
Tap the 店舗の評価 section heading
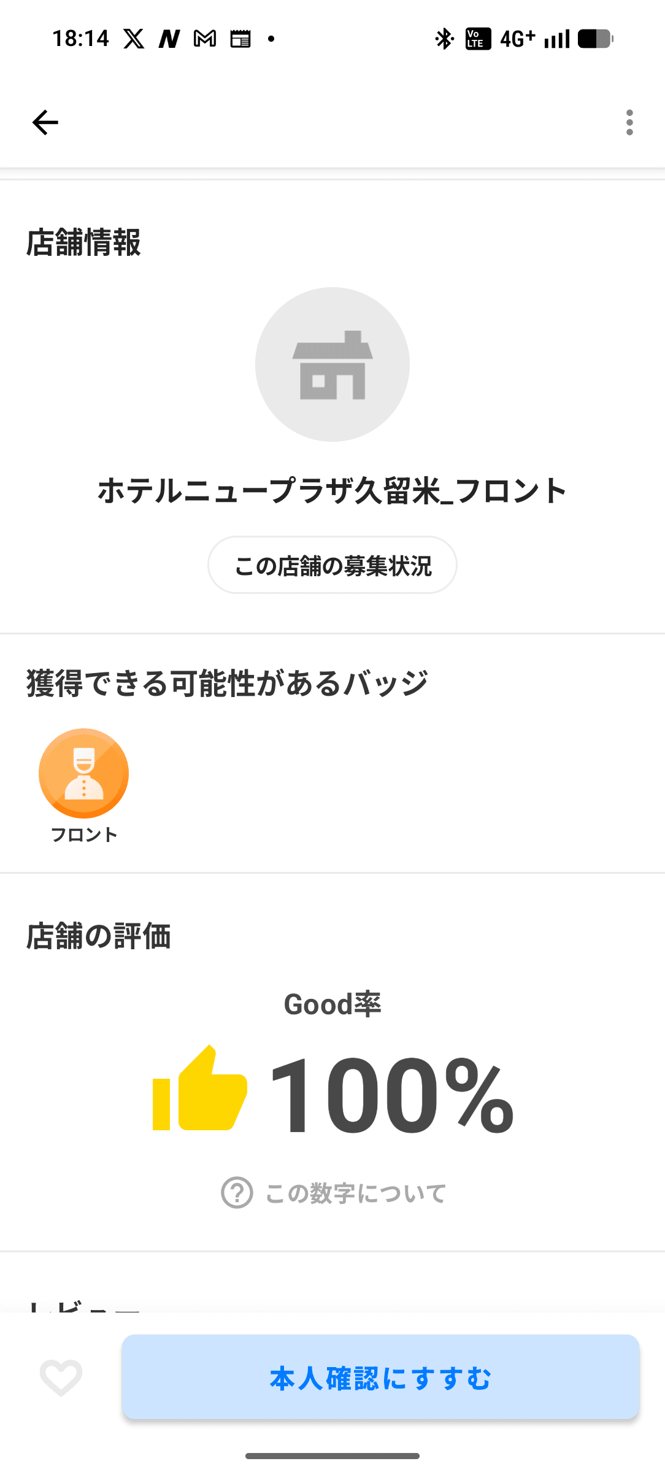(98, 936)
